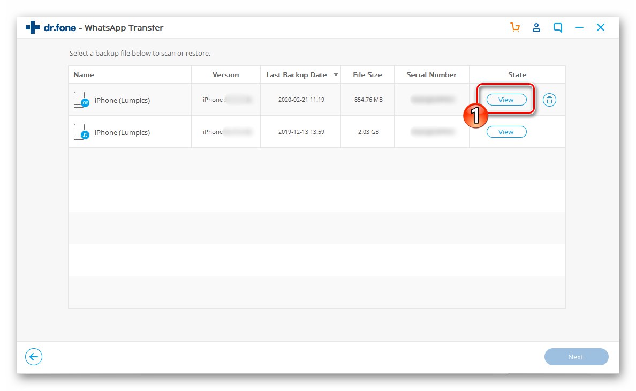The height and width of the screenshot is (391, 636).
Task: Delete the 2020-02-21 backup with trash icon
Action: pos(549,100)
